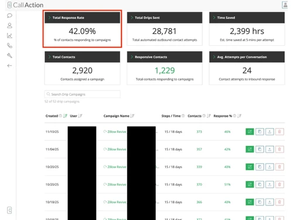Copy the 11/04/25 campaign
Viewport: 293px width, 220px height.
point(260,149)
